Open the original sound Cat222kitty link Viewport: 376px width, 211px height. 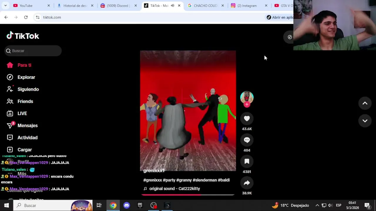coord(174,188)
